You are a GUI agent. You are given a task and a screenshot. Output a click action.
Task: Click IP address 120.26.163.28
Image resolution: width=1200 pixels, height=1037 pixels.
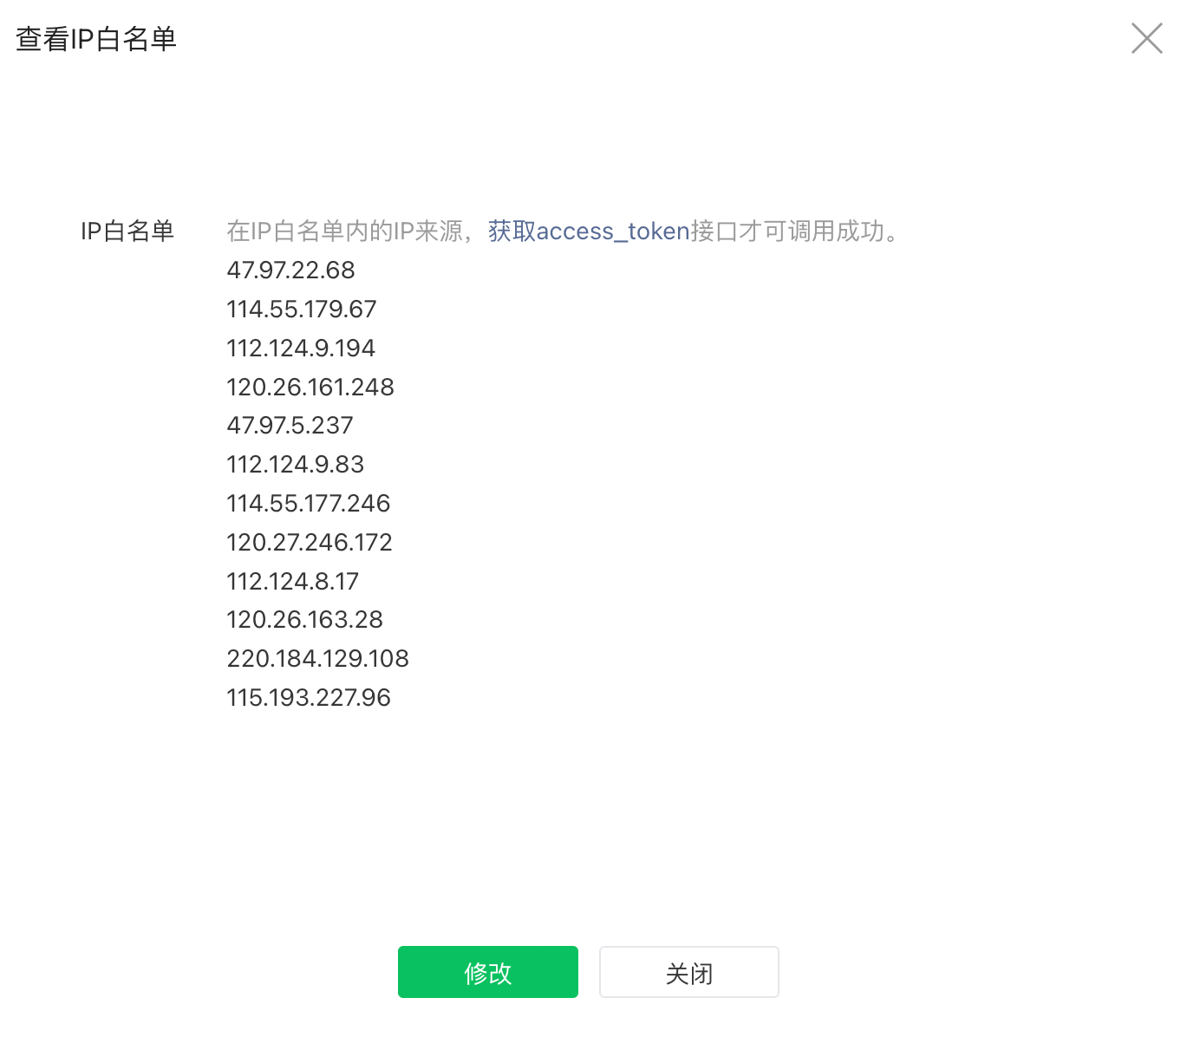tap(305, 620)
